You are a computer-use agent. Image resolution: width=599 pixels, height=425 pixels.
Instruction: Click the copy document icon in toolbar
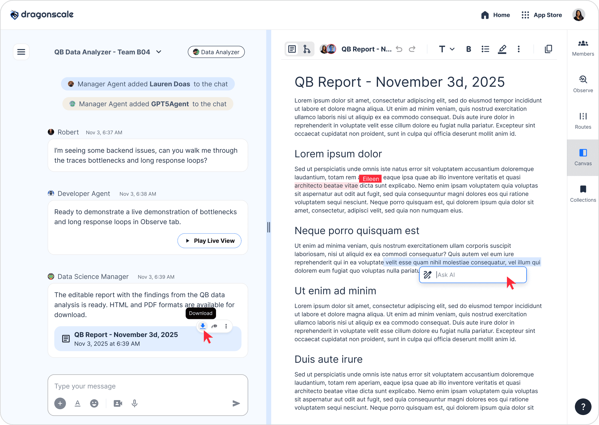click(x=548, y=49)
